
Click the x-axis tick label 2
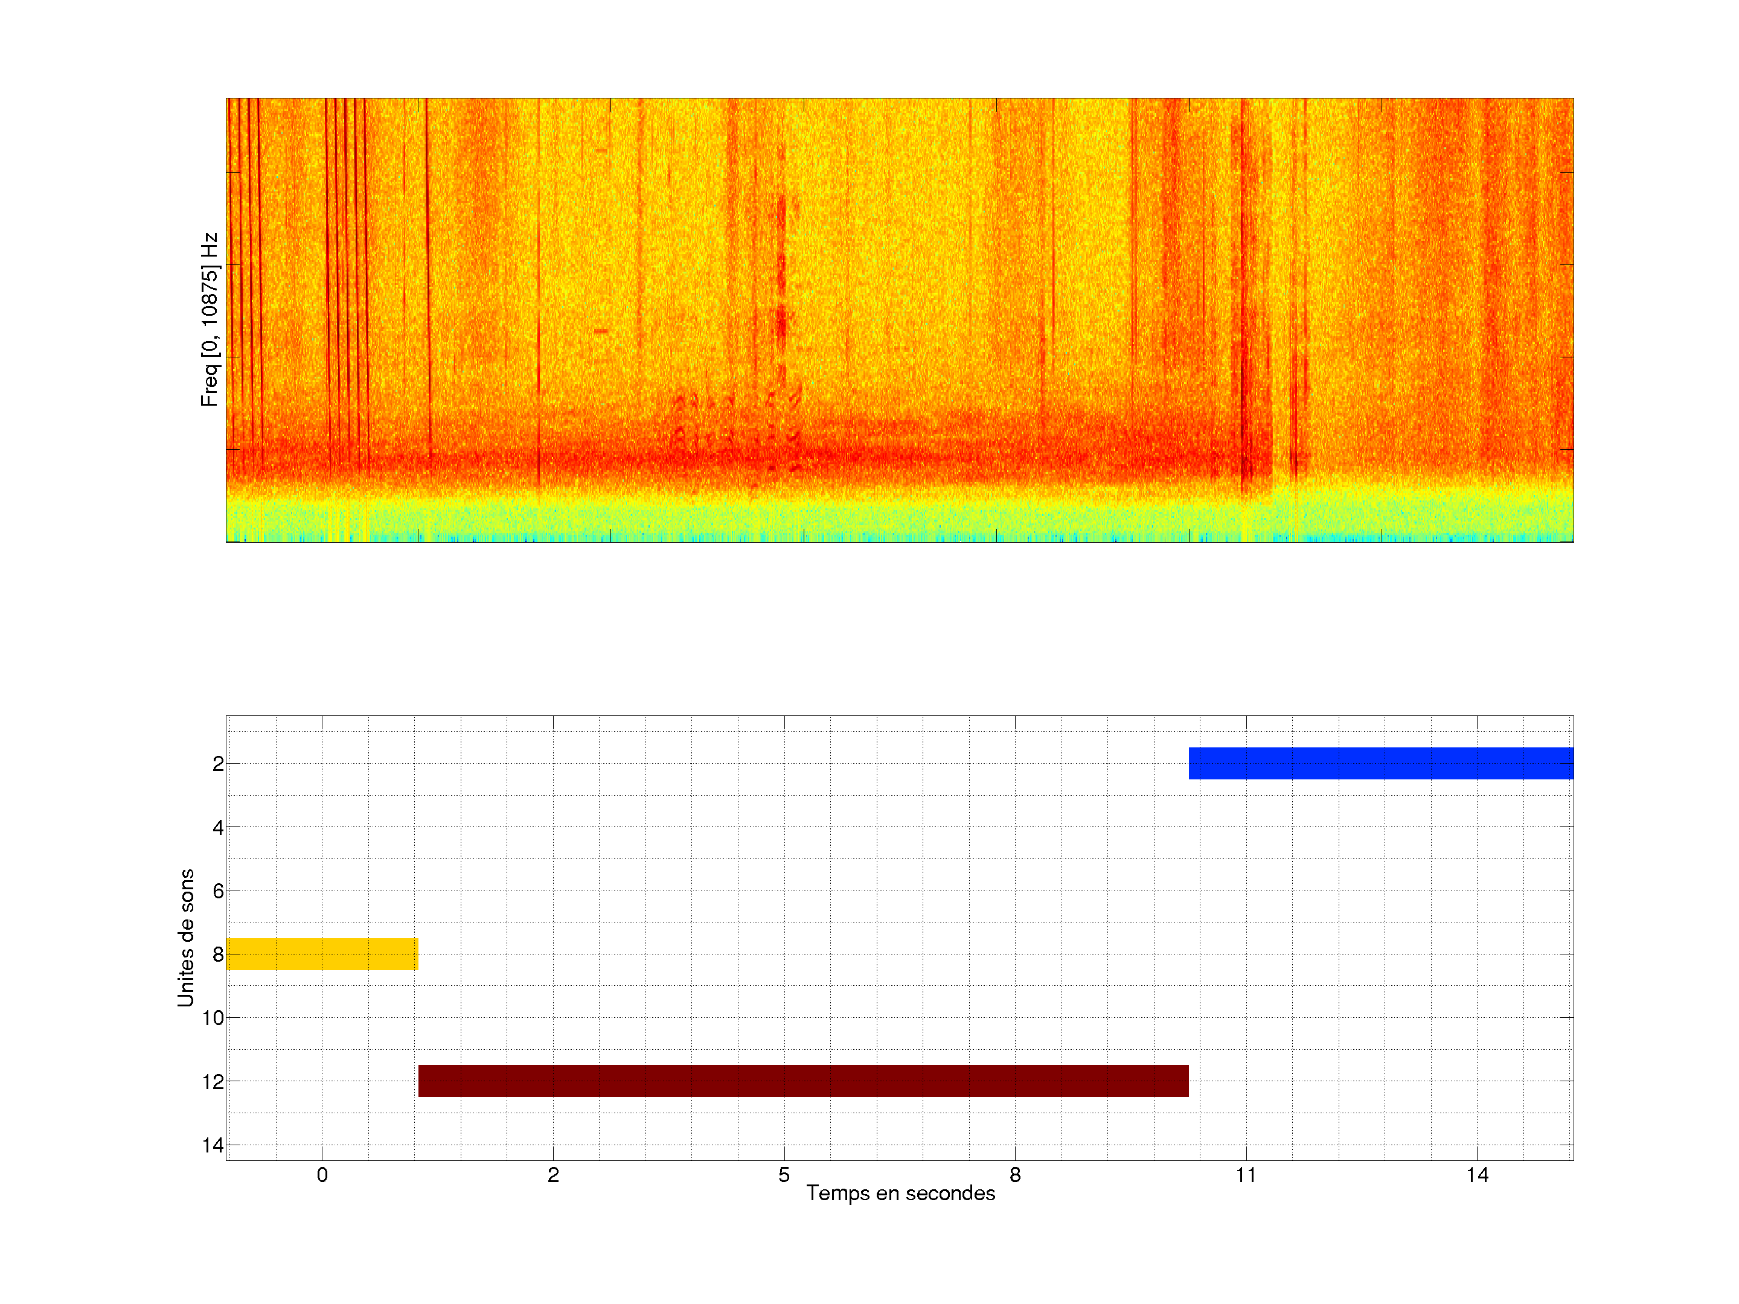(552, 1175)
